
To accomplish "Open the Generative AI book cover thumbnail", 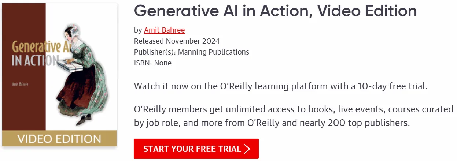I will 59,75.
